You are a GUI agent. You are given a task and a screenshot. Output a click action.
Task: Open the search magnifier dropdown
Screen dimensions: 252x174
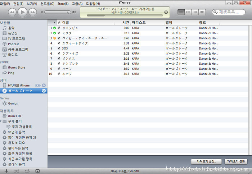[x=216, y=12]
